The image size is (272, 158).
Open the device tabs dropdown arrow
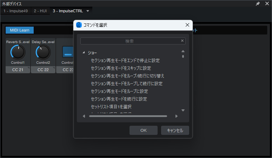[x=88, y=11]
